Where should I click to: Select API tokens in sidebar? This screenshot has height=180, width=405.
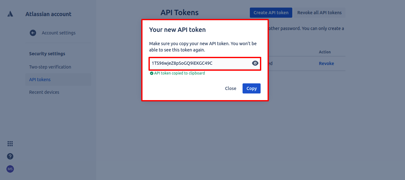(40, 80)
